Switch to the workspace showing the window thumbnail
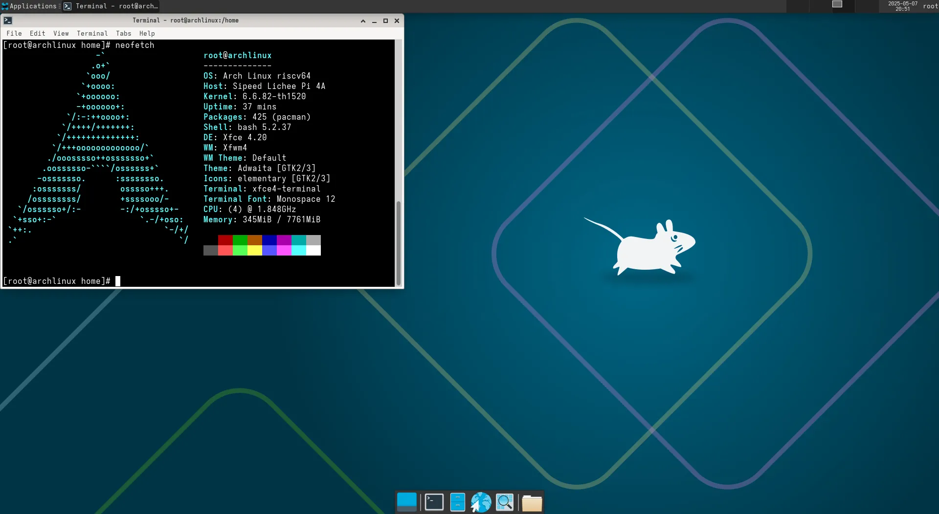 pyautogui.click(x=844, y=6)
